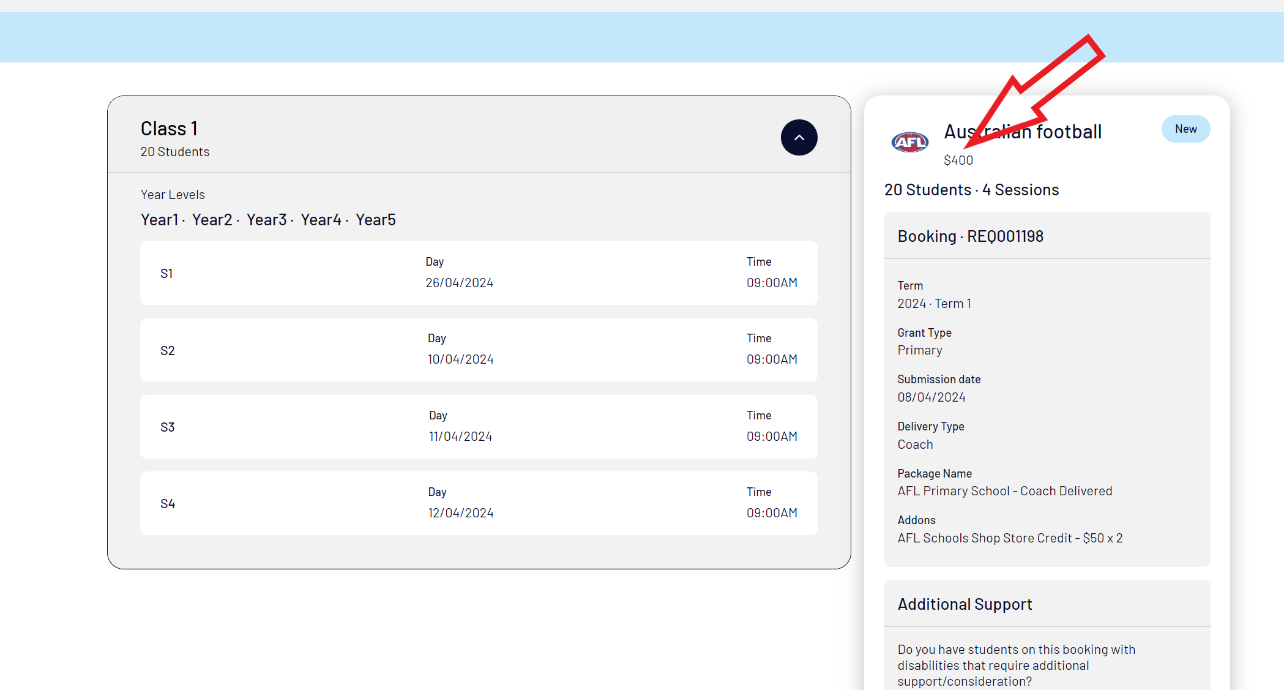Click the Delivery Type value Coach
This screenshot has height=690, width=1284.
915,444
